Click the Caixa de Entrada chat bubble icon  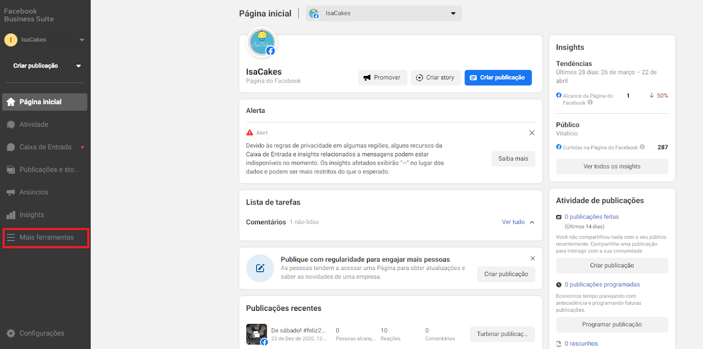click(x=11, y=147)
